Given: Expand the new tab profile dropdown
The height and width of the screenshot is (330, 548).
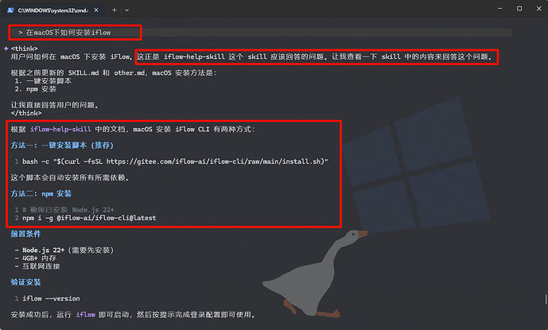Looking at the screenshot, I should pyautogui.click(x=129, y=9).
